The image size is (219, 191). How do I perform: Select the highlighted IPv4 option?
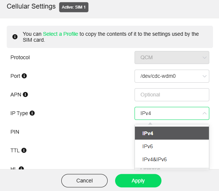pyautogui.click(x=172, y=133)
